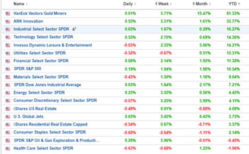Viewport: 249px width, 154px height.
Task: Click the 81.33% YTD value for VanEck
Action: [x=233, y=14]
